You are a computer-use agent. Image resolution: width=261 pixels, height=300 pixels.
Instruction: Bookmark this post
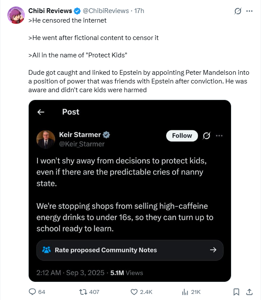(236, 292)
